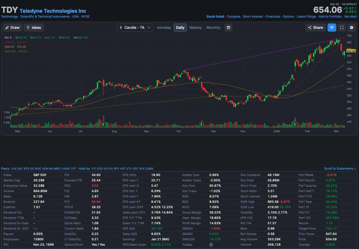Share the chart
359x249 pixels.
315,28
